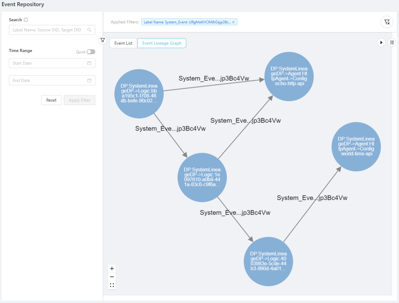Viewport: 399px width, 303px height.
Task: Open the legend list icon
Action: 392,42
